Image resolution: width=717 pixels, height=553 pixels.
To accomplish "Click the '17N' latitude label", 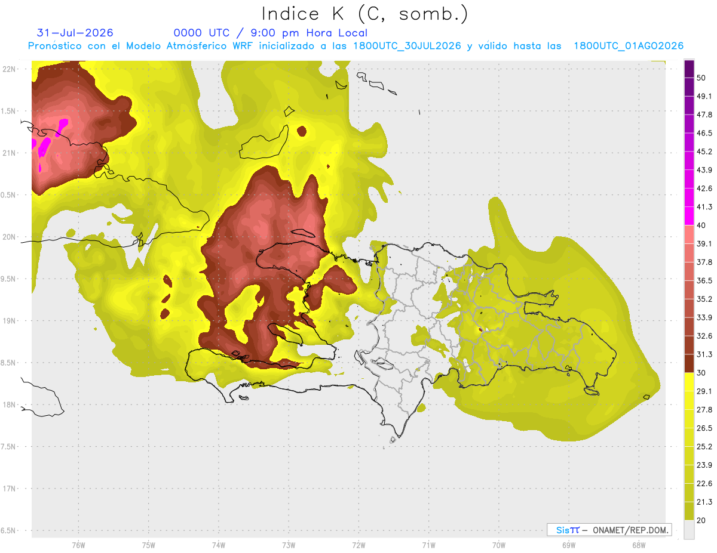I will (9, 489).
